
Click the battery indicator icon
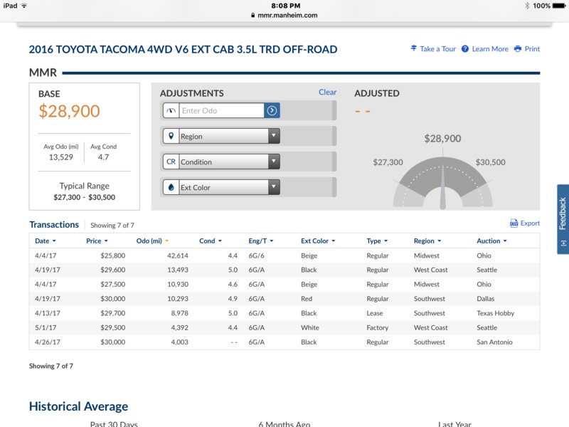[559, 6]
